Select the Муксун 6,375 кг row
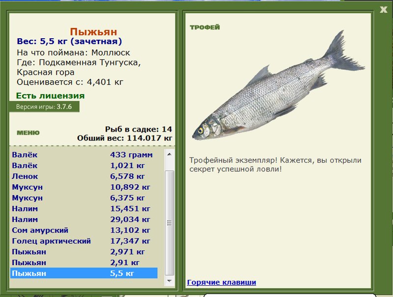This screenshot has width=393, height=297. coord(84,197)
